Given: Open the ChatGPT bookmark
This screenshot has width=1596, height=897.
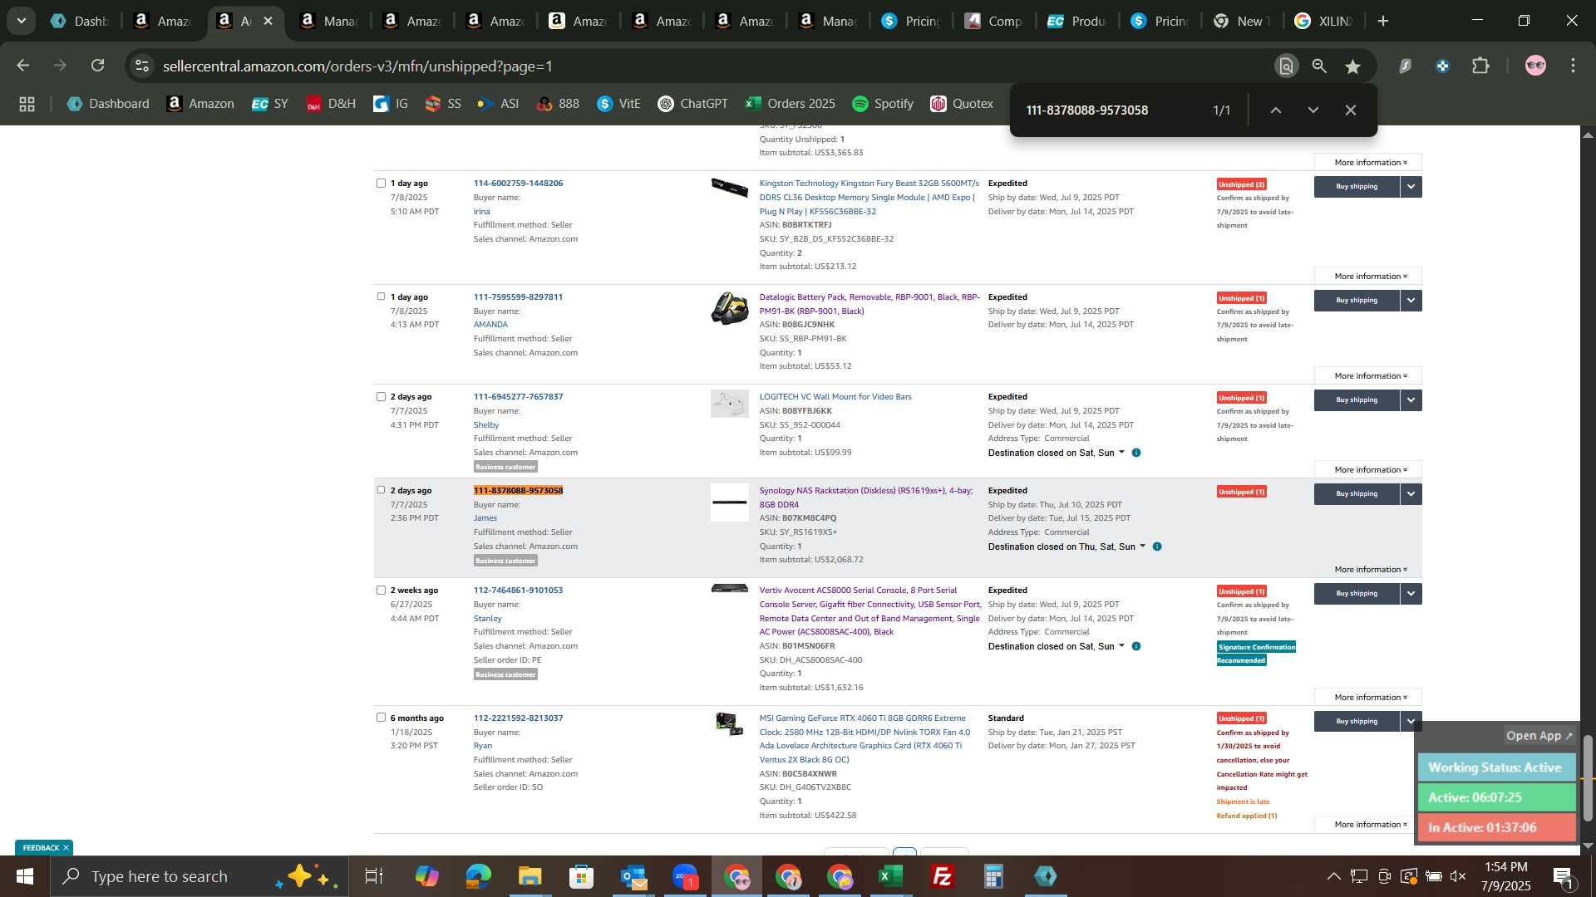Looking at the screenshot, I should pyautogui.click(x=692, y=104).
